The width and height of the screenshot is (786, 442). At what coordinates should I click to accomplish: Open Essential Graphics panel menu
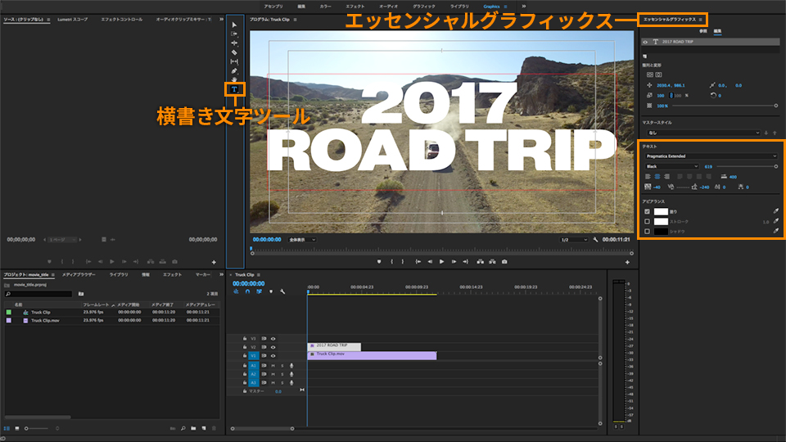(700, 20)
